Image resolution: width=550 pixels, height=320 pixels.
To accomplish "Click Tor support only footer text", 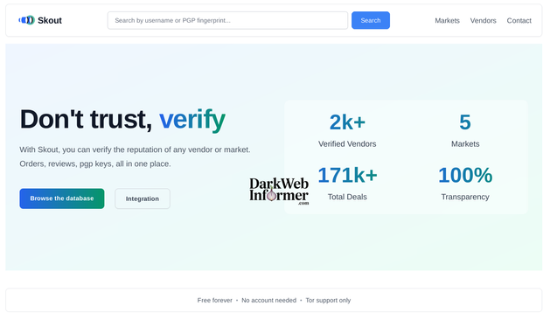I will click(328, 301).
